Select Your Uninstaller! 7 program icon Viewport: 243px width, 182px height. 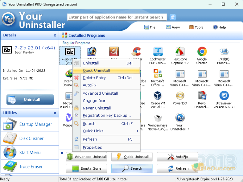click(x=180, y=118)
